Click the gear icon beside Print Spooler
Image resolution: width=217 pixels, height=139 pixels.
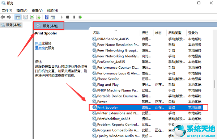tap(94, 107)
